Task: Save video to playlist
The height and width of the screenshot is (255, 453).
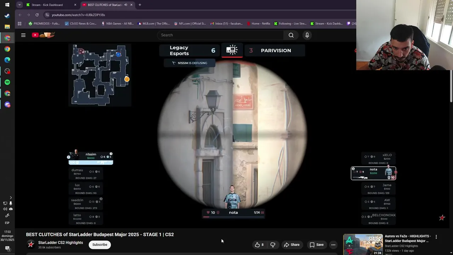Action: tap(317, 245)
